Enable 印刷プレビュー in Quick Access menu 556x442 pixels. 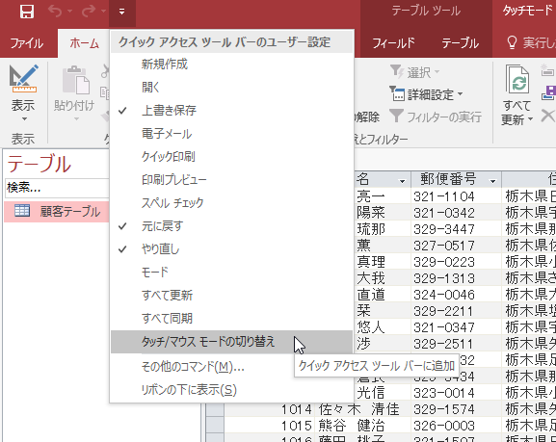[232, 180]
